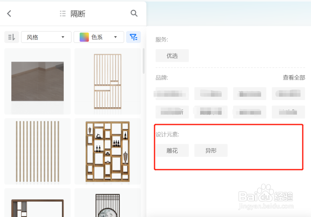Click the 品牌: section label

point(162,78)
